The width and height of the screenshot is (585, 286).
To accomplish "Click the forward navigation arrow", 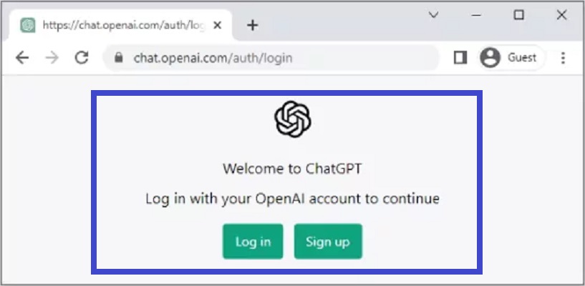I will point(52,58).
